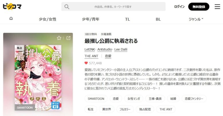Select the 少女/女性 tab
223x116 pixels.
coord(47,19)
